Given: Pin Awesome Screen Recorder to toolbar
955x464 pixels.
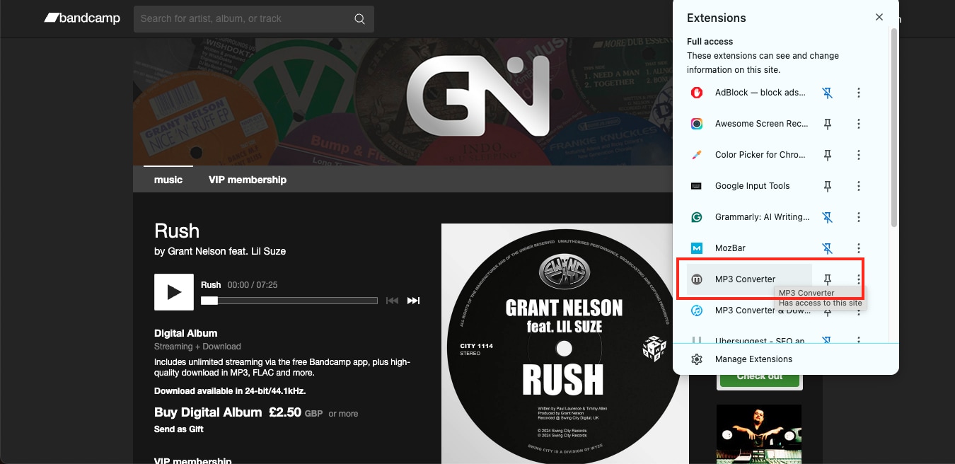Looking at the screenshot, I should click(x=827, y=124).
